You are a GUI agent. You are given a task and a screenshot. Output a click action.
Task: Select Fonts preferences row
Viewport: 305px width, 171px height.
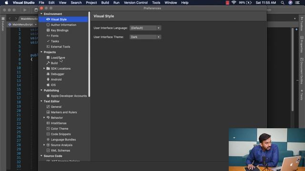[x=63, y=36]
